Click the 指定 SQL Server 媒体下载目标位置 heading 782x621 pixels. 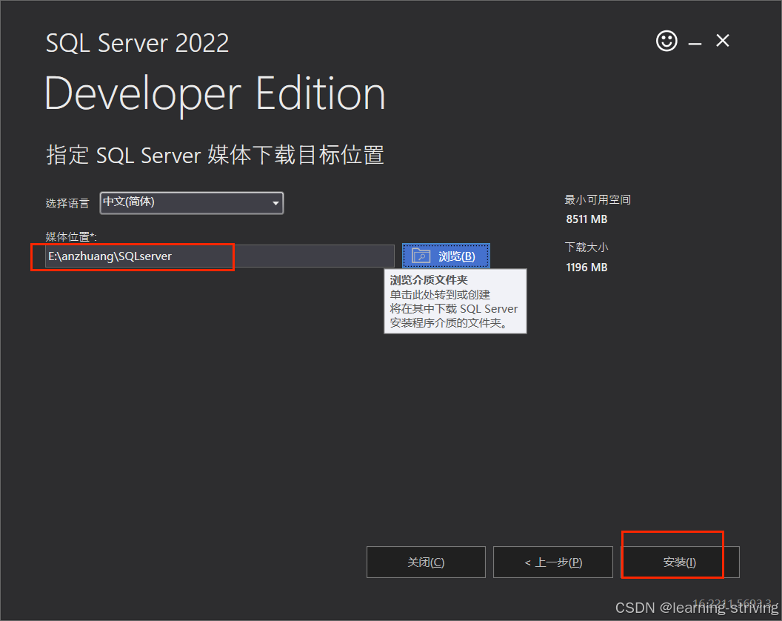[x=215, y=155]
